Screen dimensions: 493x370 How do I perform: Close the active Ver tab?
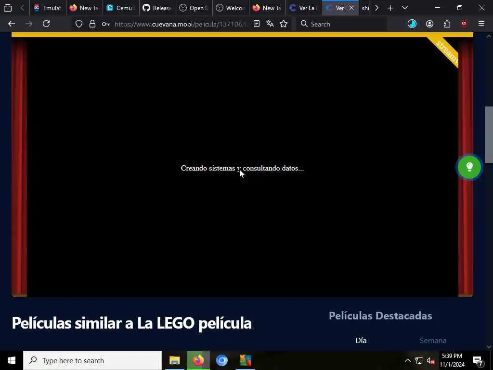351,8
